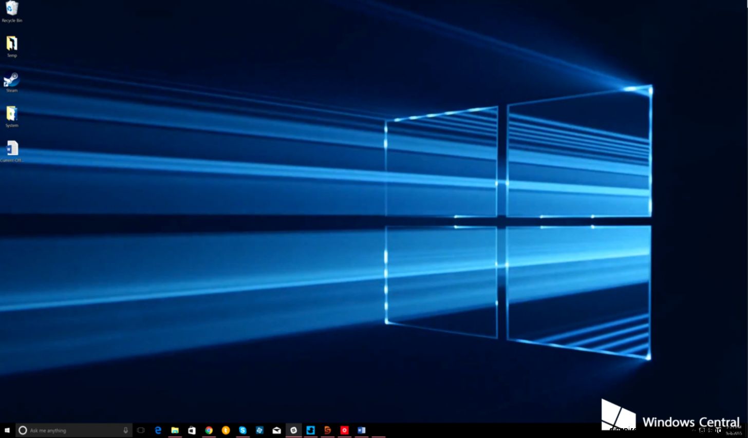Launch Microsoft Edge from the taskbar
This screenshot has height=438, width=748.
tap(158, 430)
